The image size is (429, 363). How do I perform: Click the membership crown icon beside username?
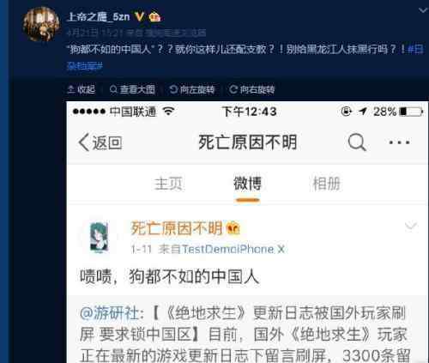point(154,17)
